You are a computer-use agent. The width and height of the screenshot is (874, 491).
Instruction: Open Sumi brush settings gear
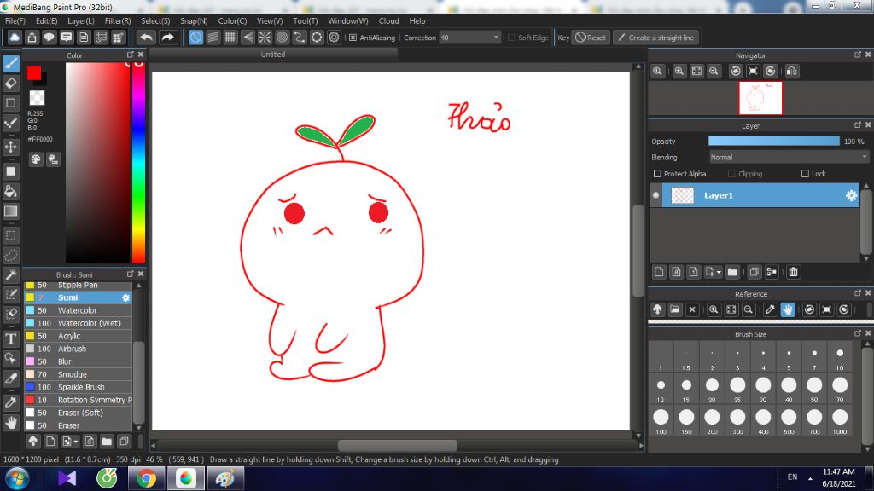pyautogui.click(x=126, y=297)
